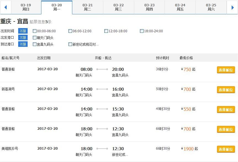Switch to the 03-19 周日 date tab
The height and width of the screenshot is (162, 238).
(x=26, y=7)
